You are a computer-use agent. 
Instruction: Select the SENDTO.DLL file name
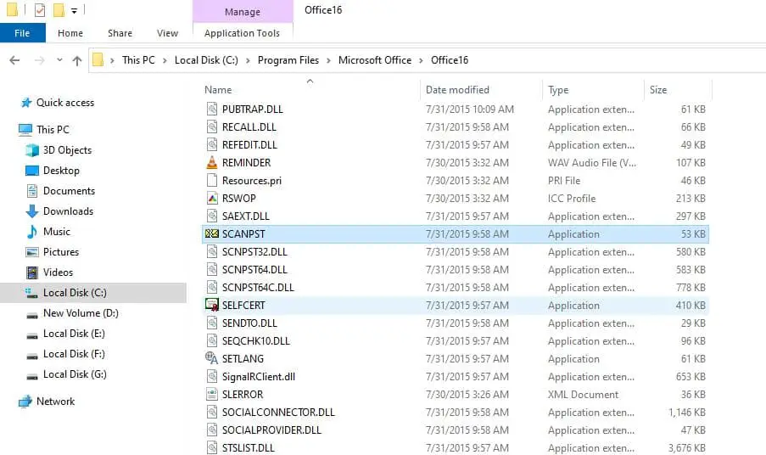point(249,323)
